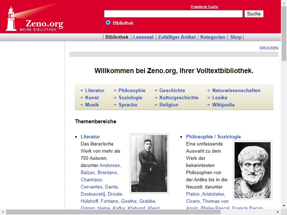
Task: Open the Shop navigation tab
Action: click(236, 37)
